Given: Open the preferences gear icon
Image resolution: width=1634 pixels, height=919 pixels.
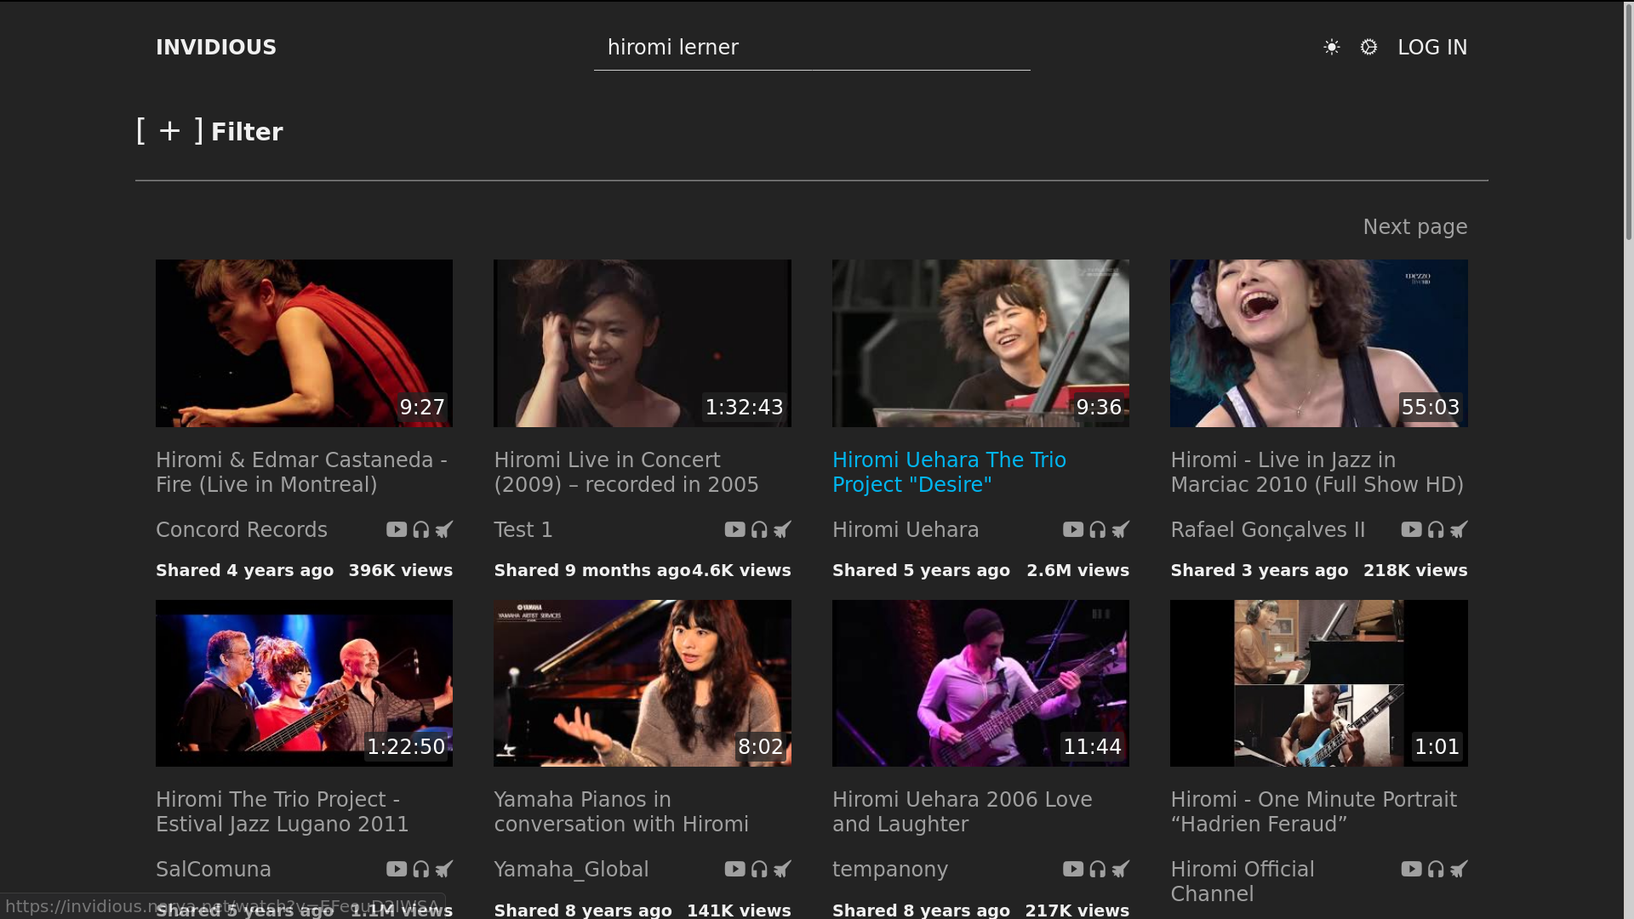Looking at the screenshot, I should pos(1368,47).
